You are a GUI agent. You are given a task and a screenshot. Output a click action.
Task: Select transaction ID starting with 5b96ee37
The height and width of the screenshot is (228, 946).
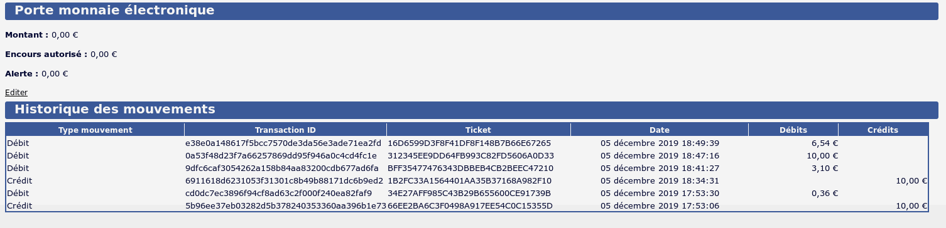coord(286,205)
